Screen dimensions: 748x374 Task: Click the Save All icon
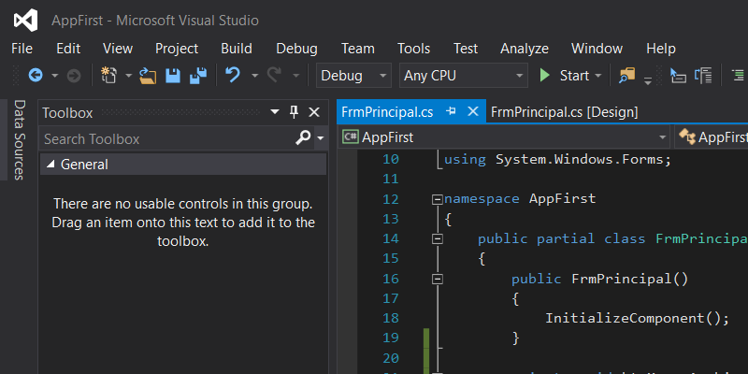tap(198, 76)
